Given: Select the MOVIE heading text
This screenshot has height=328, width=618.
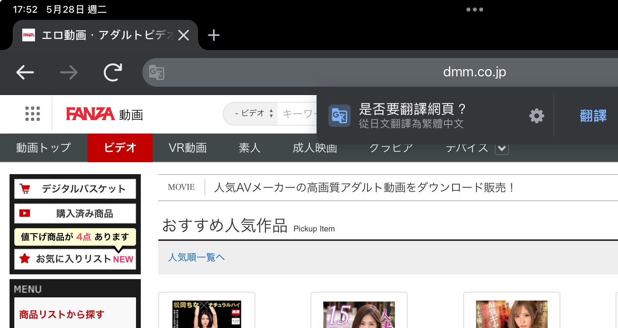Looking at the screenshot, I should [181, 187].
